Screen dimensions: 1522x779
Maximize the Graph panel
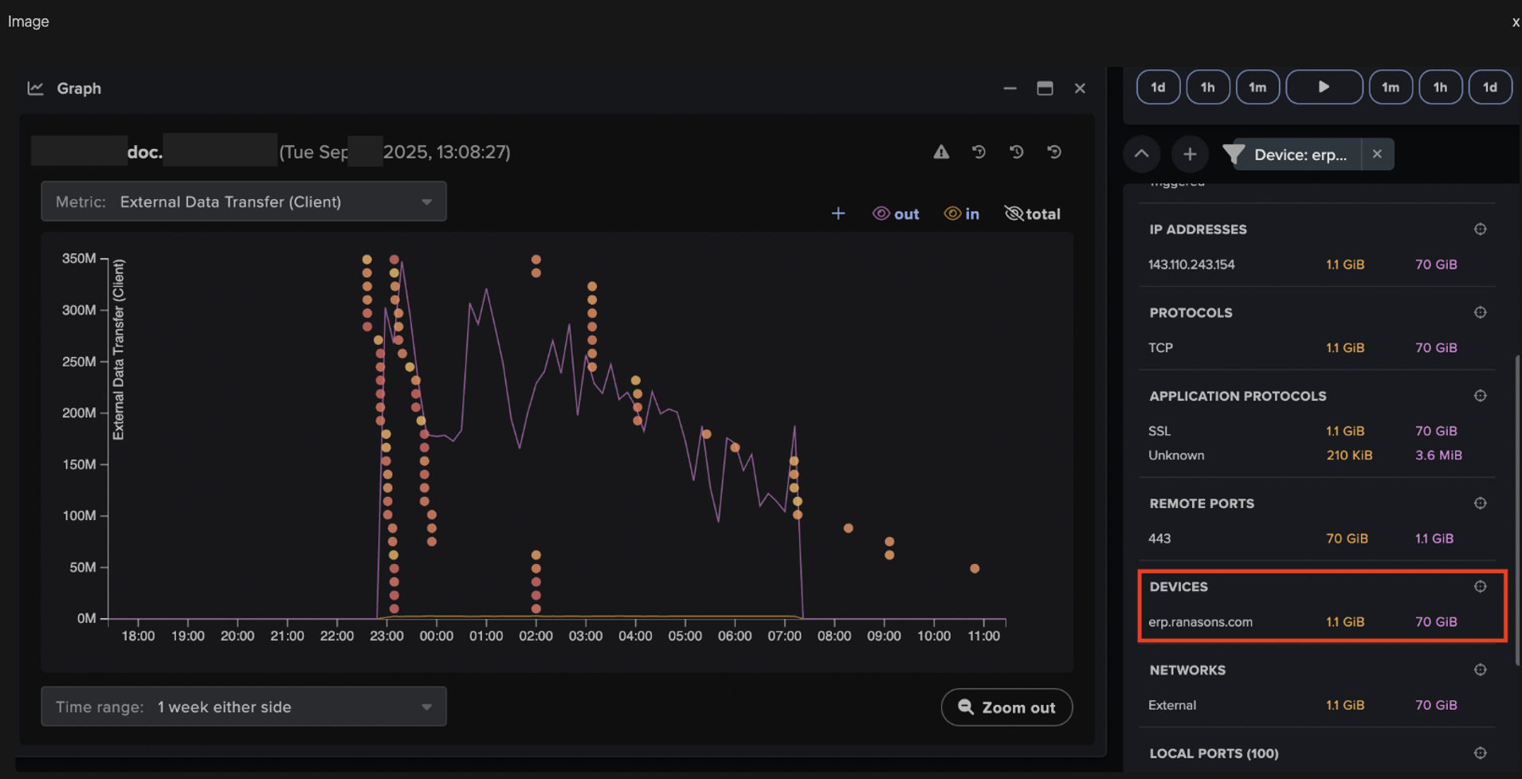pyautogui.click(x=1045, y=88)
